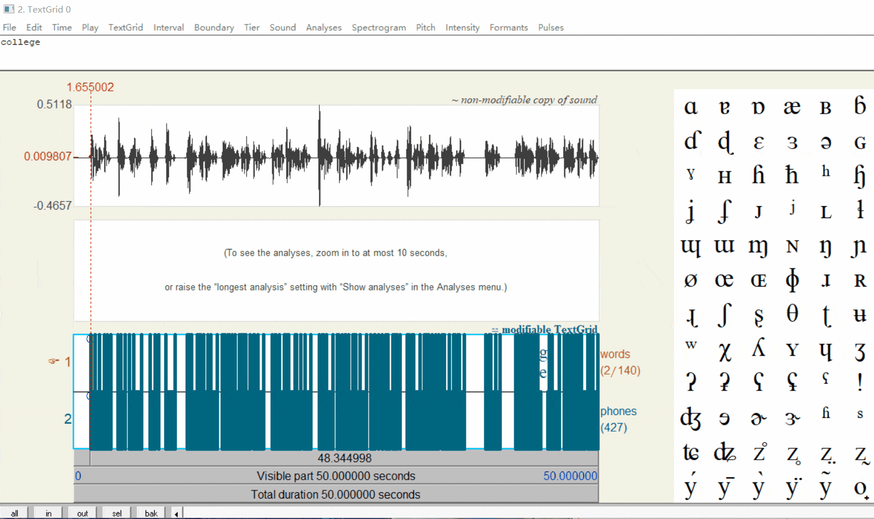Image resolution: width=874 pixels, height=519 pixels.
Task: Insert the χ chi symbol
Action: tap(724, 351)
